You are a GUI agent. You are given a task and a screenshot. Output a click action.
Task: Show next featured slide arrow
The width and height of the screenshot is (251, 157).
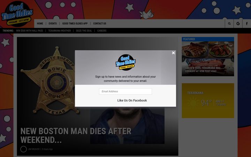(232, 59)
